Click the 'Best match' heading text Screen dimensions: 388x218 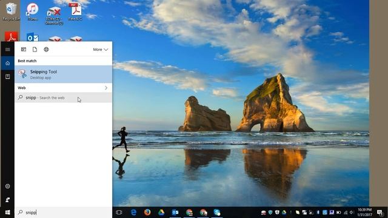(27, 61)
